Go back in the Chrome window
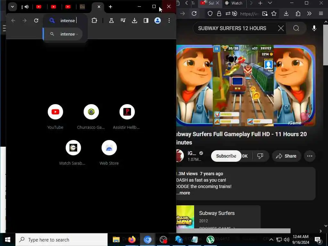Image resolution: width=328 pixels, height=246 pixels. tap(13, 20)
